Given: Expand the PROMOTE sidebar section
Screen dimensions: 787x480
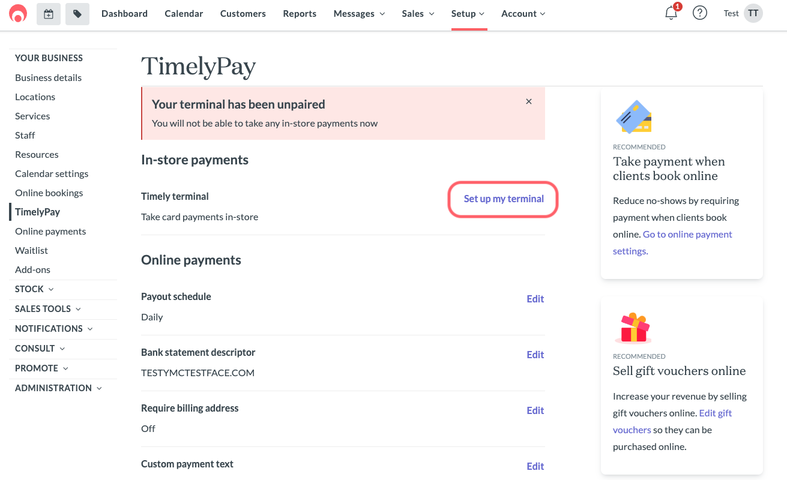Looking at the screenshot, I should point(42,368).
